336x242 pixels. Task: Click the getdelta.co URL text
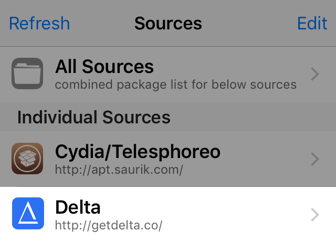click(109, 226)
